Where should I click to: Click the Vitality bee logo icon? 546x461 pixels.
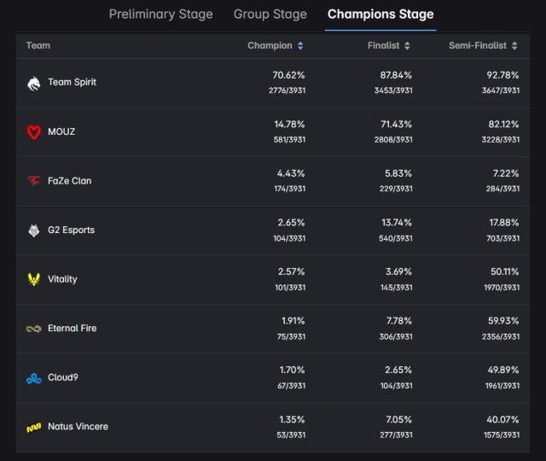click(33, 279)
